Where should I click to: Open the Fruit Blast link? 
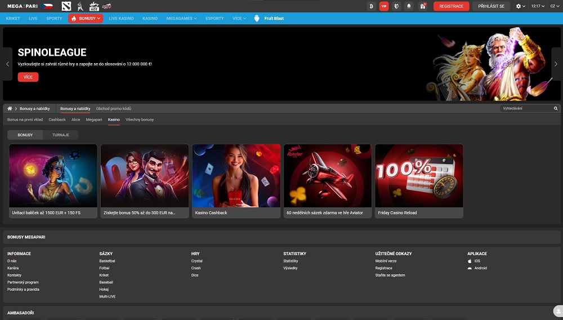(x=274, y=19)
